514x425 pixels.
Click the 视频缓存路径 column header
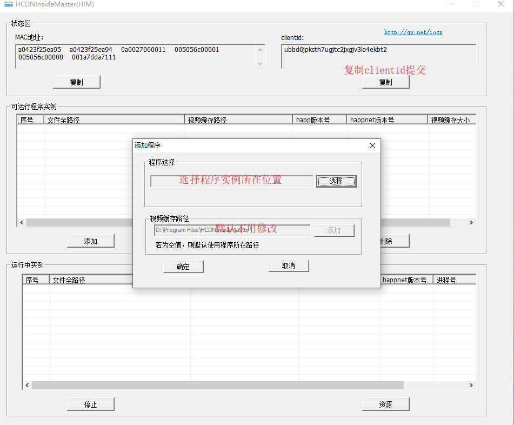click(239, 120)
